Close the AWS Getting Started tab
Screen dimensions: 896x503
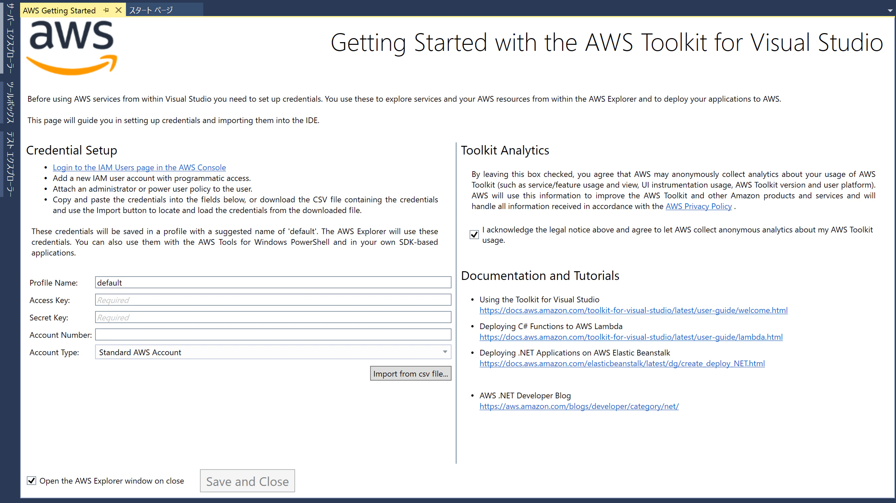point(119,10)
